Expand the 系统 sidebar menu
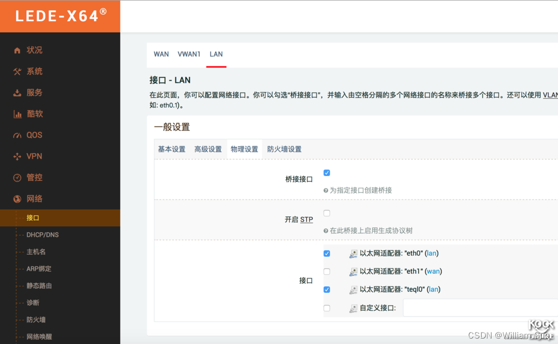 35,71
